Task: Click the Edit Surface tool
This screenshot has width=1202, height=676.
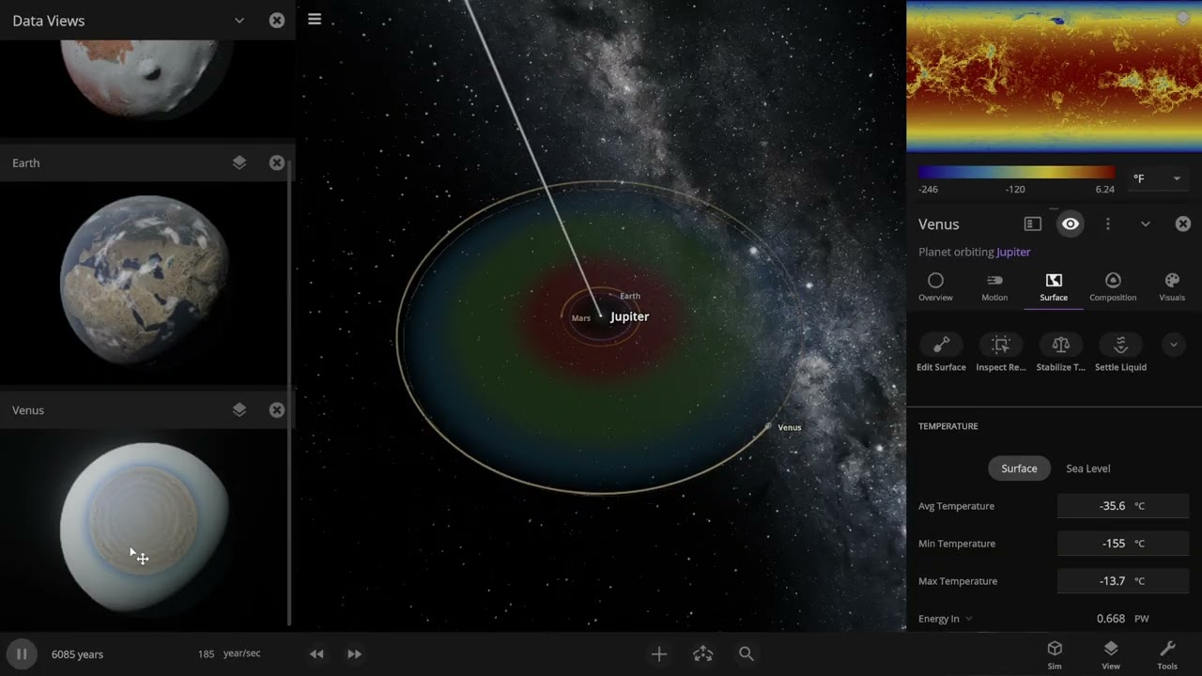Action: click(x=941, y=353)
